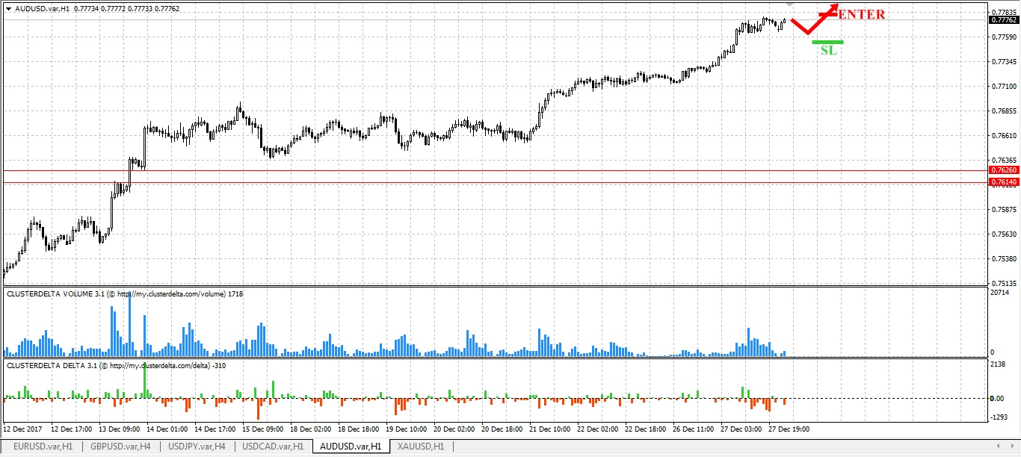Click the 0.77590 price scale value
Screen dimensions: 1021x457
click(1004, 37)
